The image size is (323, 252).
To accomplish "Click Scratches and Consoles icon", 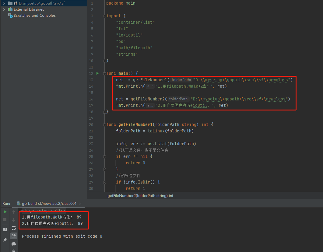I will [x=10, y=16].
